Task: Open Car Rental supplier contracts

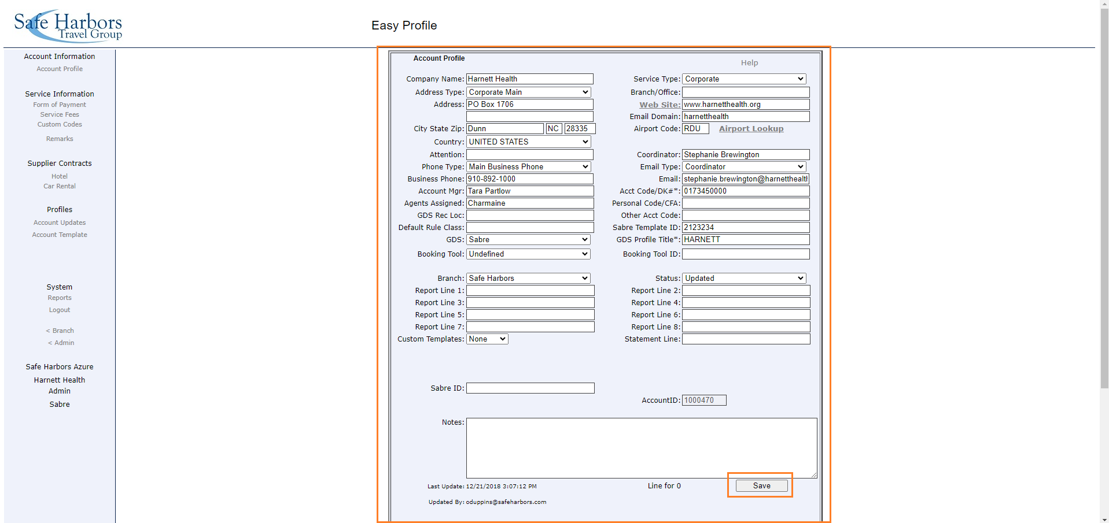Action: point(60,186)
